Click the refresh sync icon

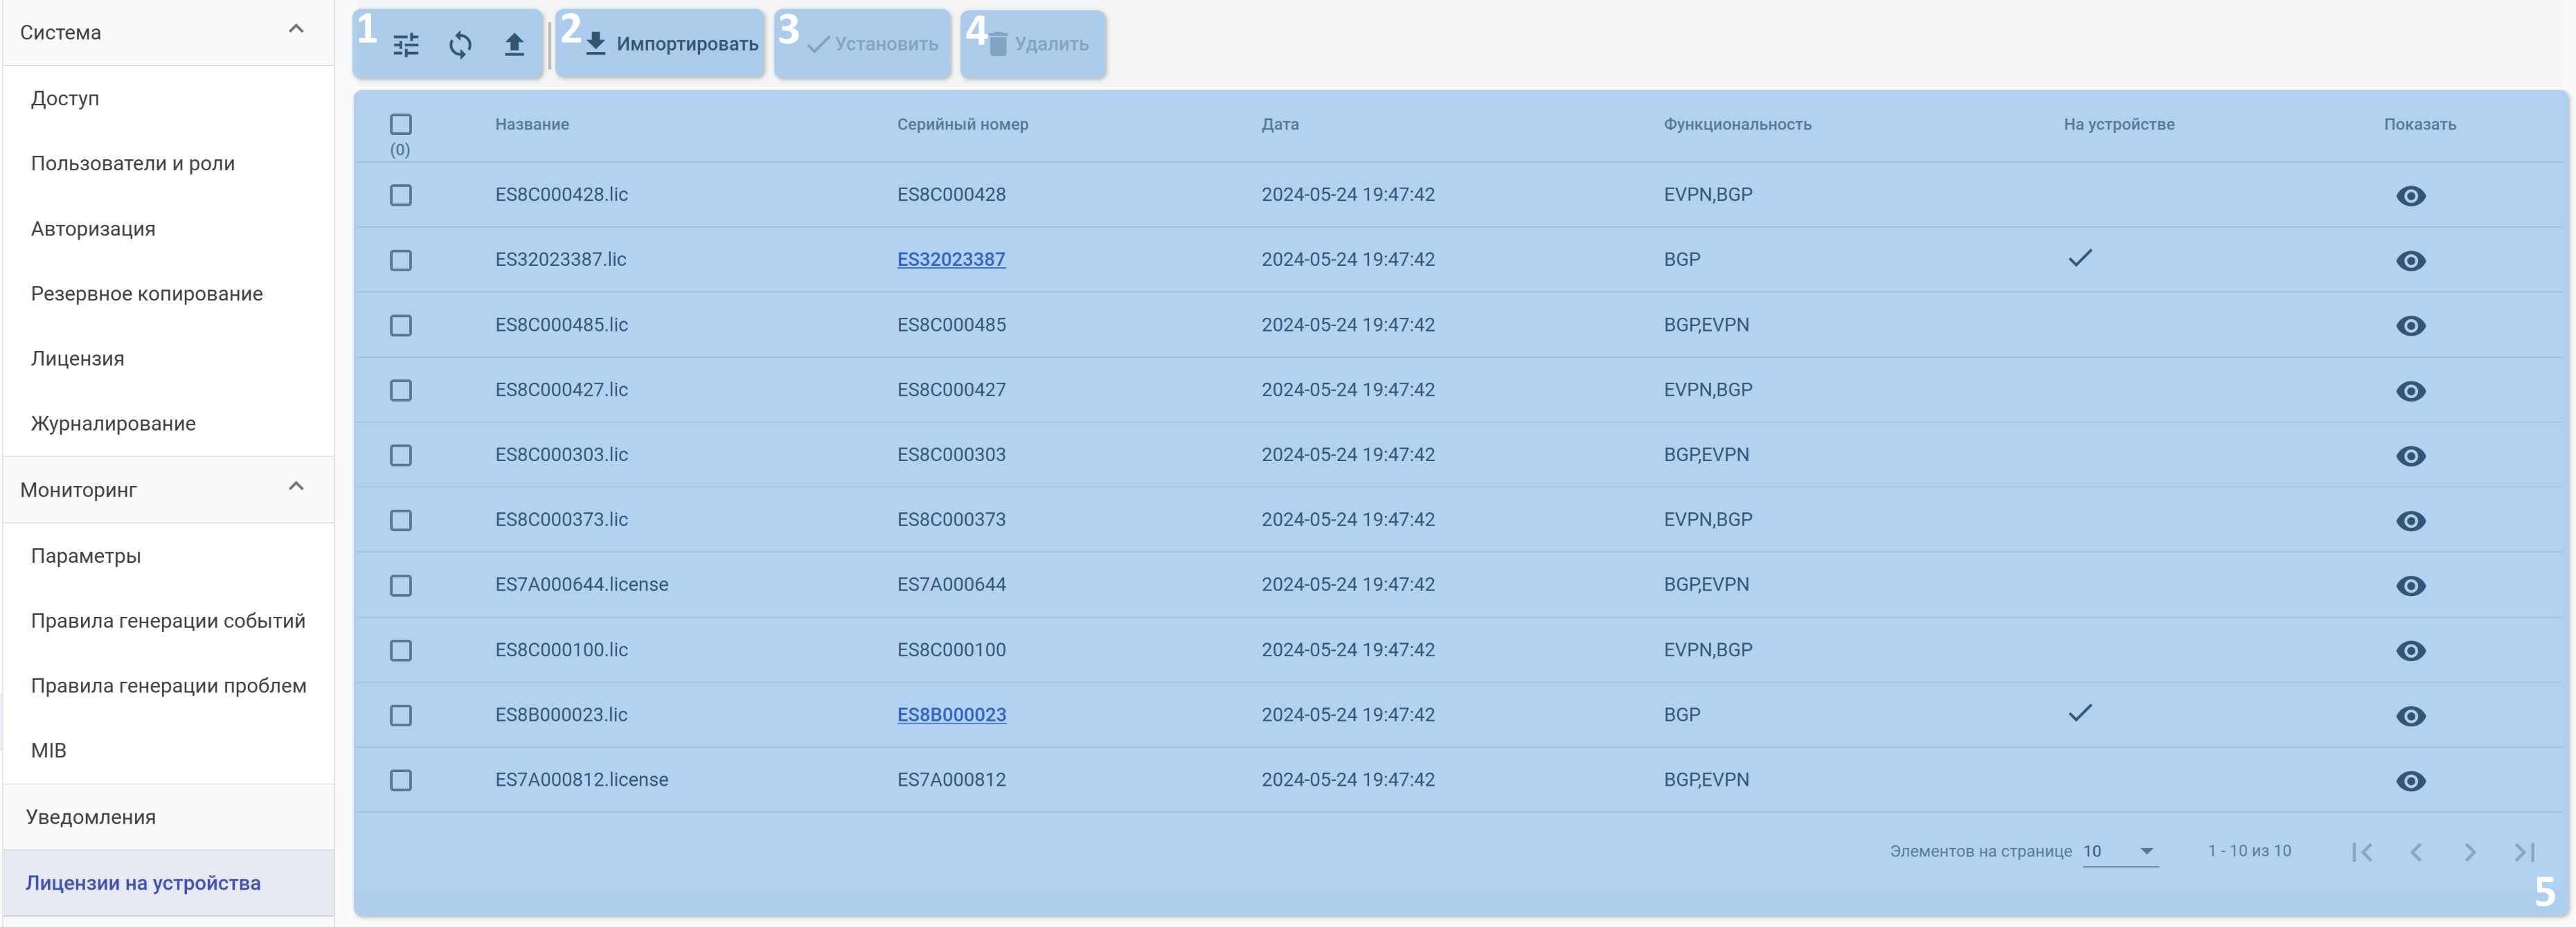point(460,45)
